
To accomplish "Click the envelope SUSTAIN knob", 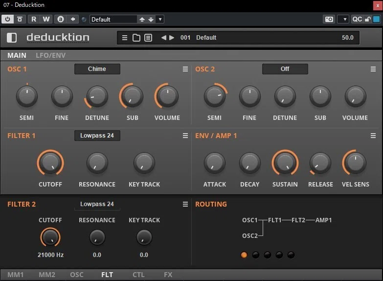I will [285, 163].
